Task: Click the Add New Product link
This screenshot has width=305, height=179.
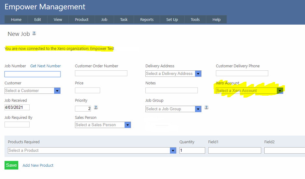Action: (38, 165)
